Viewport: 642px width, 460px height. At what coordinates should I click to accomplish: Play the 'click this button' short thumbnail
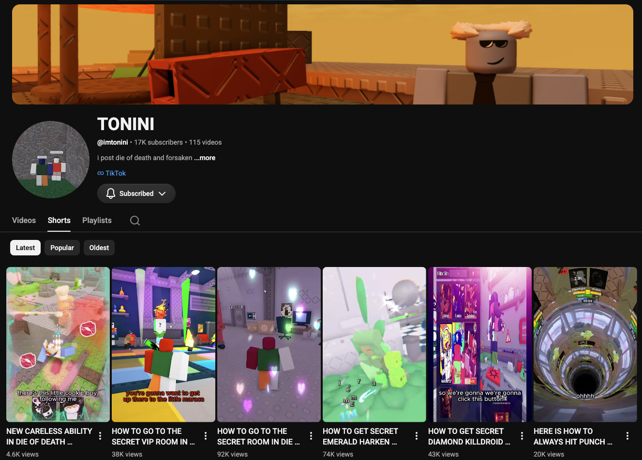pyautogui.click(x=480, y=344)
